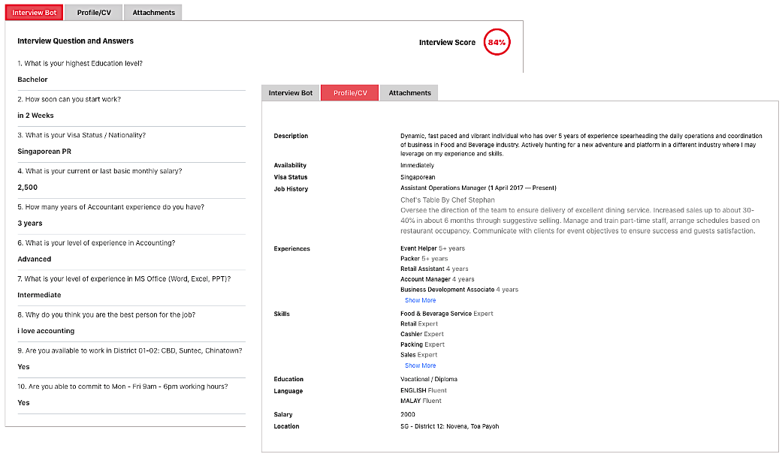Click the Interview Score 84% badge
The width and height of the screenshot is (782, 457).
pos(497,43)
